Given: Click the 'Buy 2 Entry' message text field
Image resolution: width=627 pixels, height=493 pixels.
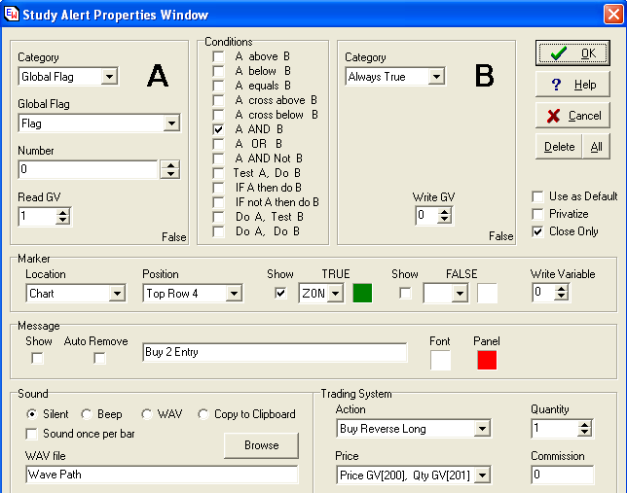Looking at the screenshot, I should pyautogui.click(x=275, y=352).
